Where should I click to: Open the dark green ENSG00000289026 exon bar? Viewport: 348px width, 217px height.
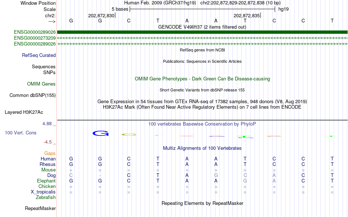click(202, 32)
